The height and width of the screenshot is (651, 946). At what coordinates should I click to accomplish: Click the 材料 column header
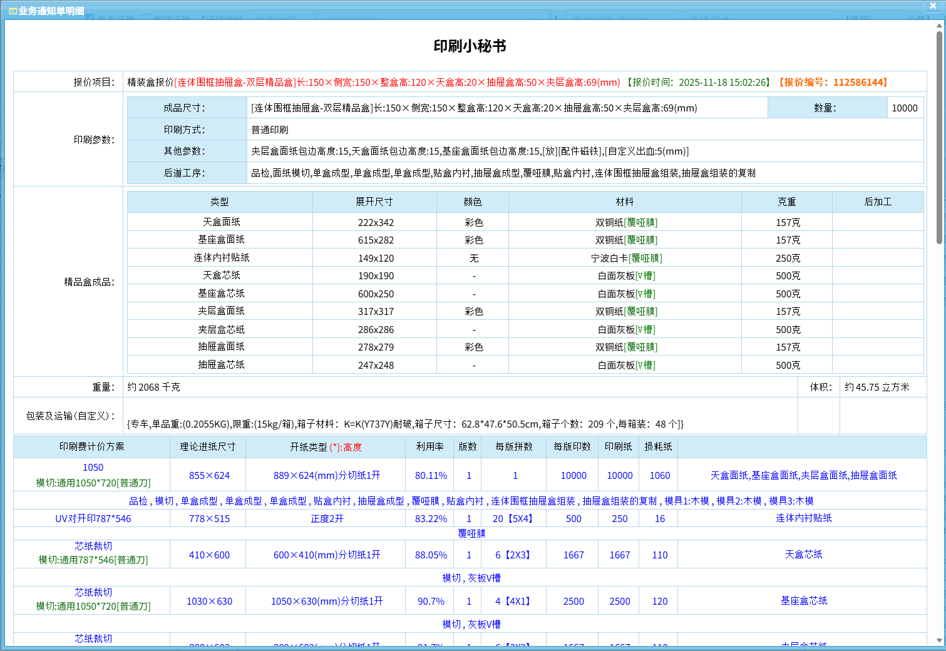[624, 202]
